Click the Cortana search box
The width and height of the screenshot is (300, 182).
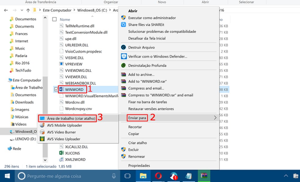[x=67, y=176]
